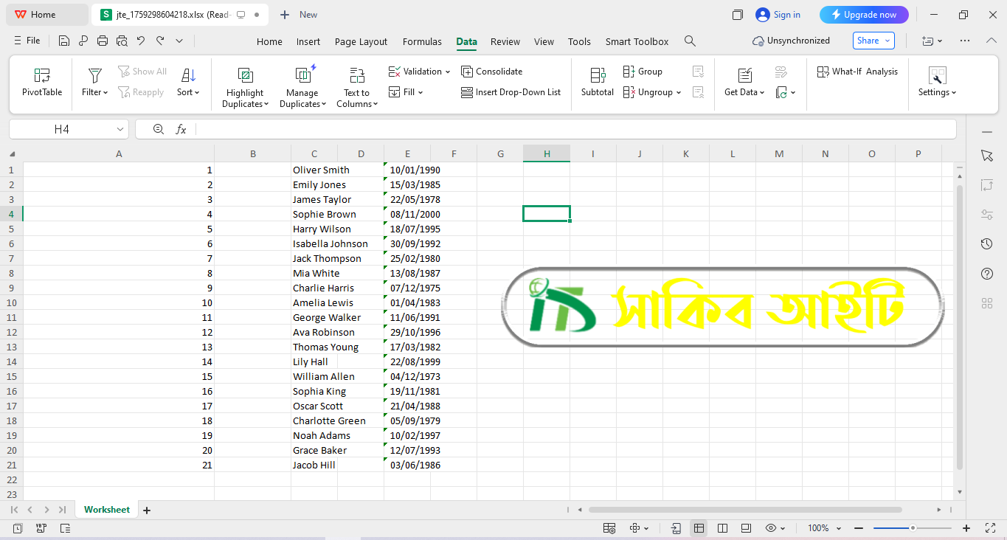Viewport: 1007px width, 540px height.
Task: Click the Share button
Action: (873, 41)
